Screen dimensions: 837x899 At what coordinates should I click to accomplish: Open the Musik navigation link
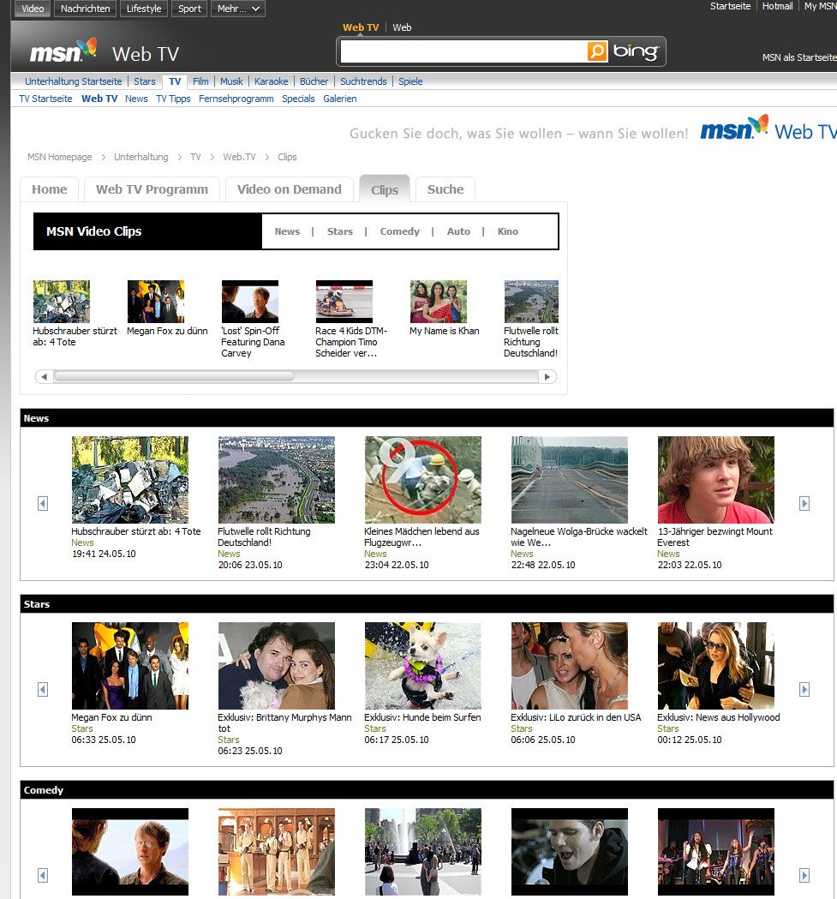231,81
